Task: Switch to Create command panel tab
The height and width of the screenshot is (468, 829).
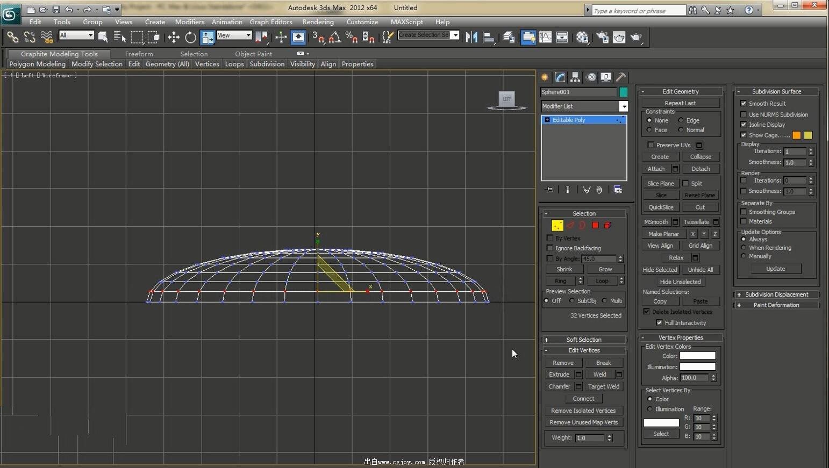Action: pos(545,77)
